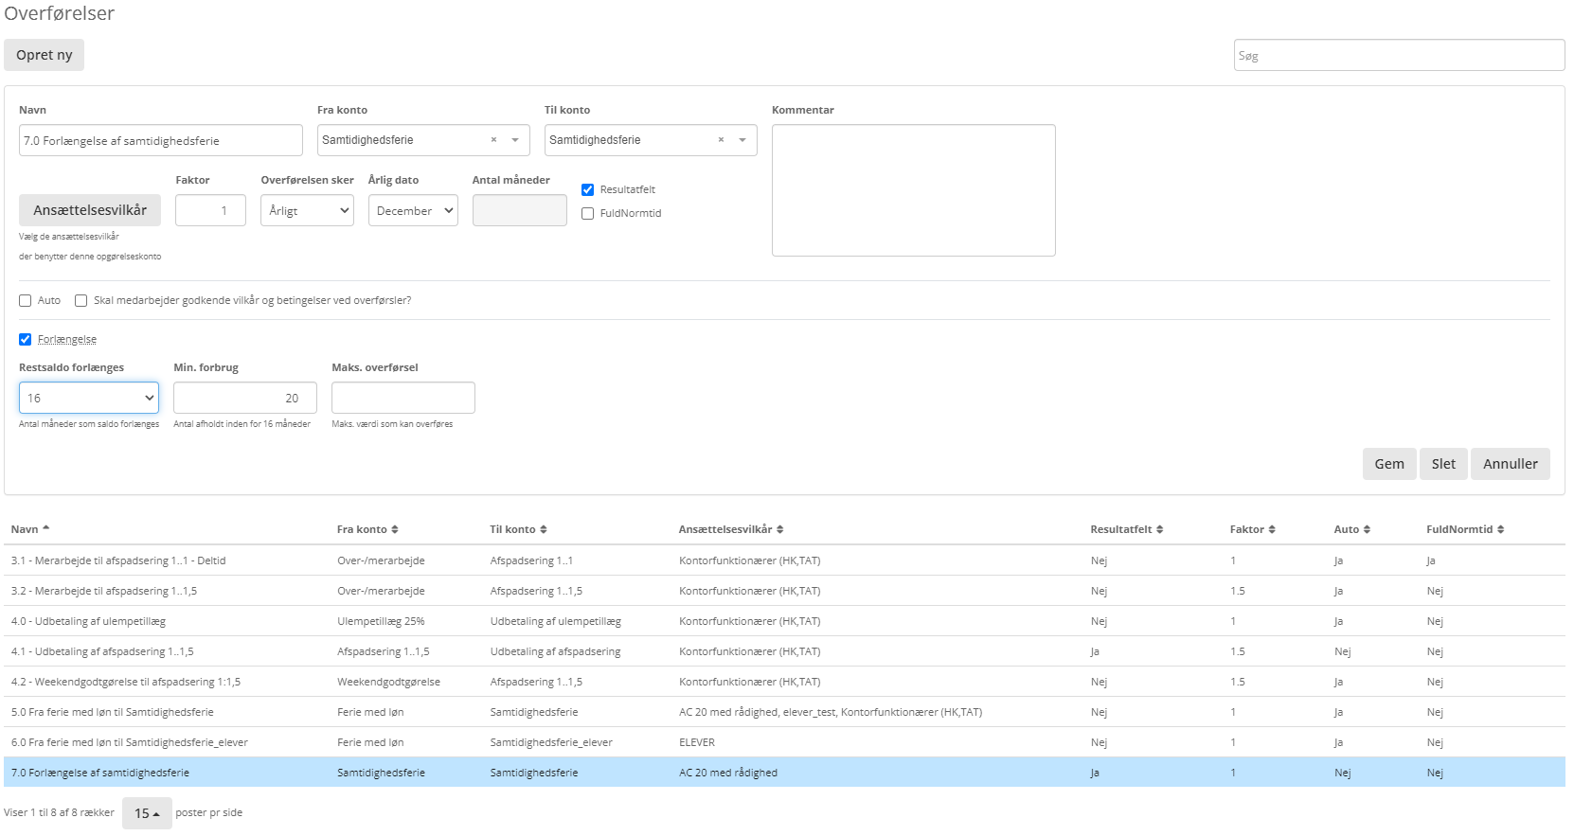The height and width of the screenshot is (836, 1574).
Task: Sort table by Ansættelsesvilkår column
Action: (779, 529)
